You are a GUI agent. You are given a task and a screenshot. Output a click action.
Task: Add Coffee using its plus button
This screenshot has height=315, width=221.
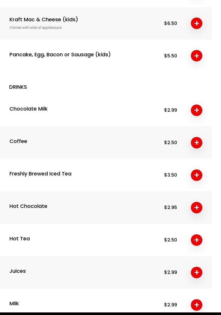coord(197,143)
